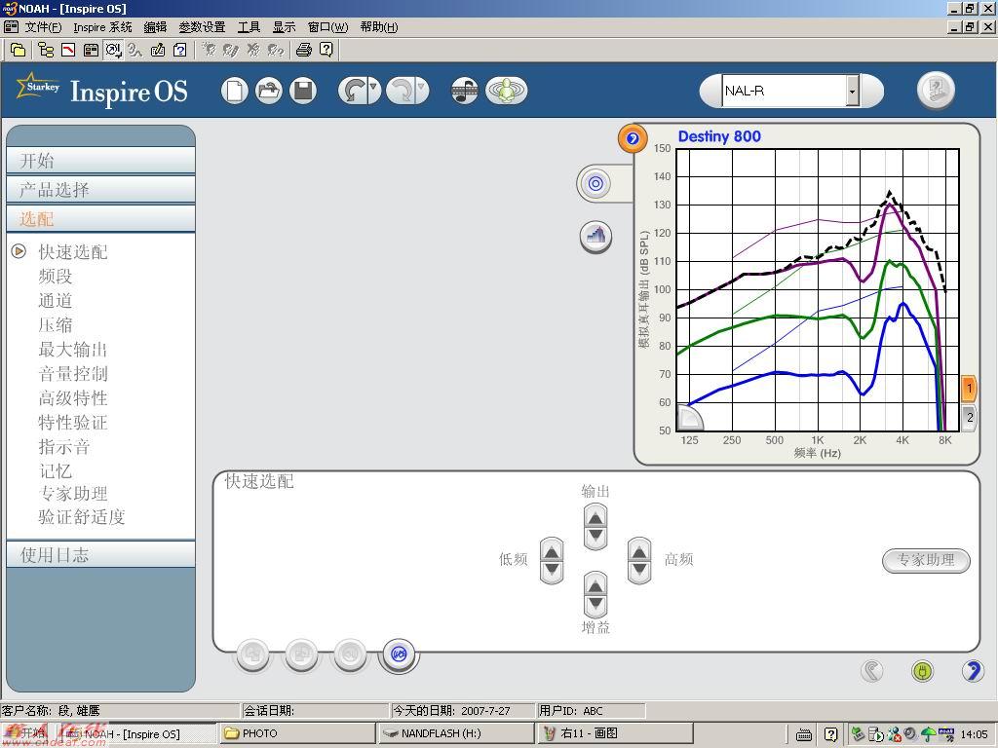Select memory 1 tab beside the graph
The image size is (998, 748).
click(x=969, y=388)
